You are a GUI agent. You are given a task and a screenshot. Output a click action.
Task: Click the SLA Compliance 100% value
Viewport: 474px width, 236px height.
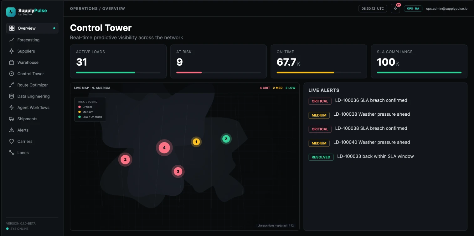coord(388,62)
